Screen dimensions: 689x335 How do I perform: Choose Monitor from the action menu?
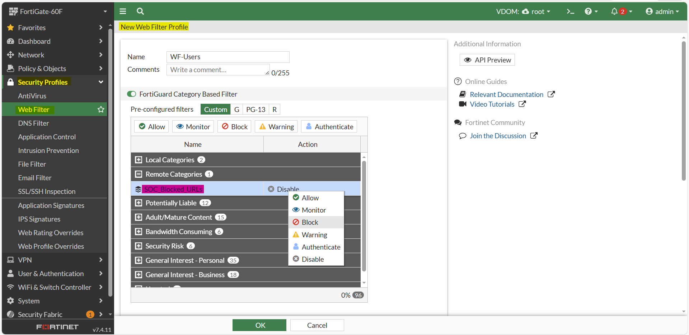pos(316,210)
